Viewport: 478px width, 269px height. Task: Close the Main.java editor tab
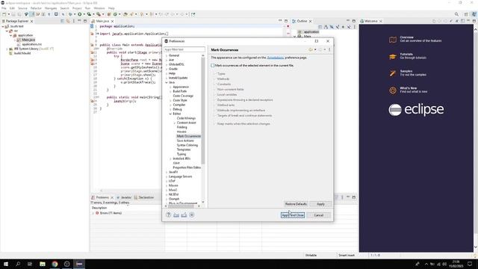112,21
